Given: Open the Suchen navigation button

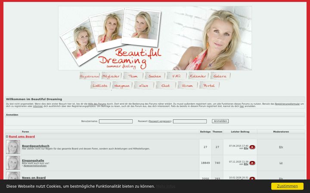Looking at the screenshot, I should click(155, 76).
